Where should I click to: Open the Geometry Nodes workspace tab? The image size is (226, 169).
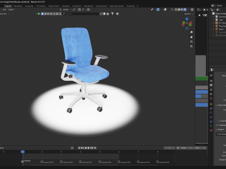pyautogui.click(x=117, y=6)
